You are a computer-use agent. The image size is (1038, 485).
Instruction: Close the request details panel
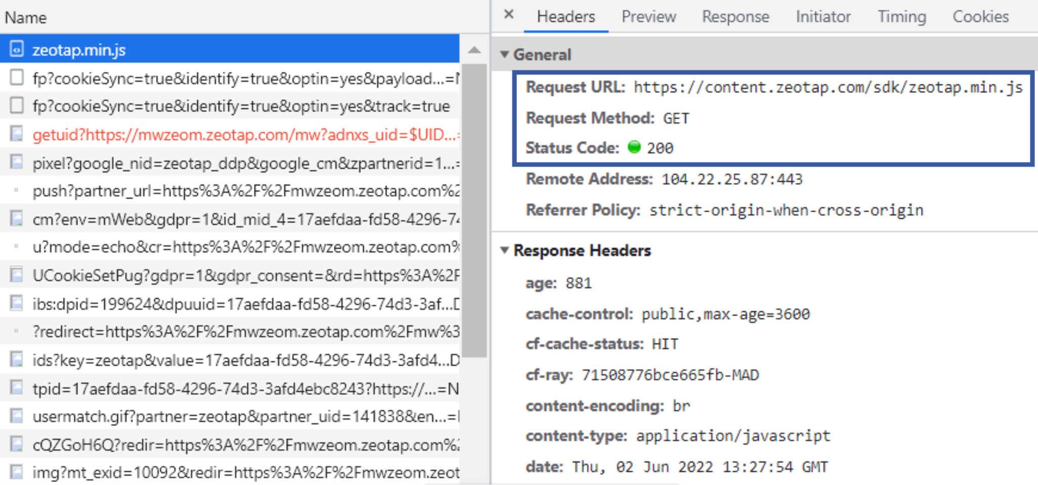coord(509,14)
